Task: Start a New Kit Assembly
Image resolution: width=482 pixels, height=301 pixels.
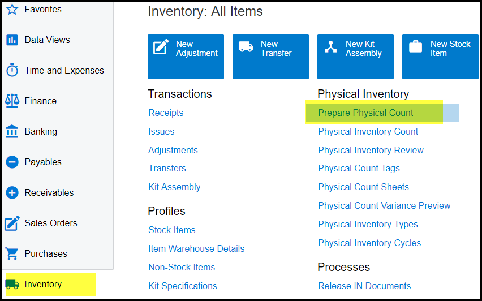Action: [x=355, y=56]
